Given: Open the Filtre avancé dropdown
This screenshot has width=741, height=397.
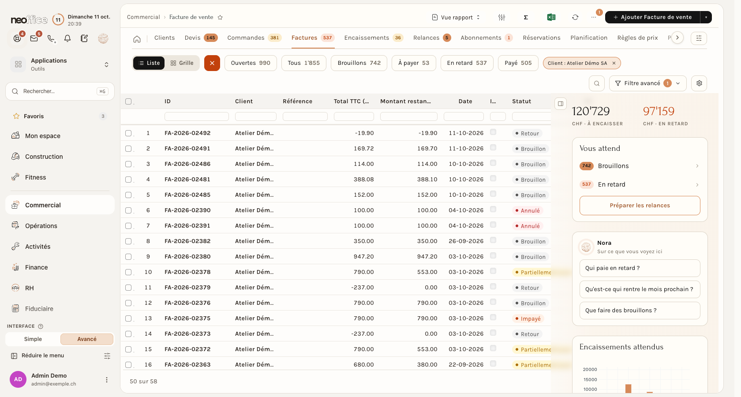Looking at the screenshot, I should click(647, 83).
